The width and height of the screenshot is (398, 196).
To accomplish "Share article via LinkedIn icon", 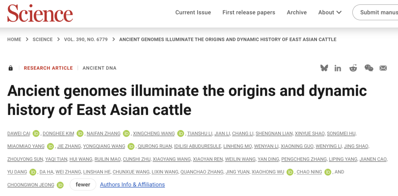I will pyautogui.click(x=338, y=68).
